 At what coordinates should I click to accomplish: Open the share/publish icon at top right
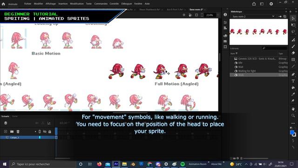(x=254, y=4)
